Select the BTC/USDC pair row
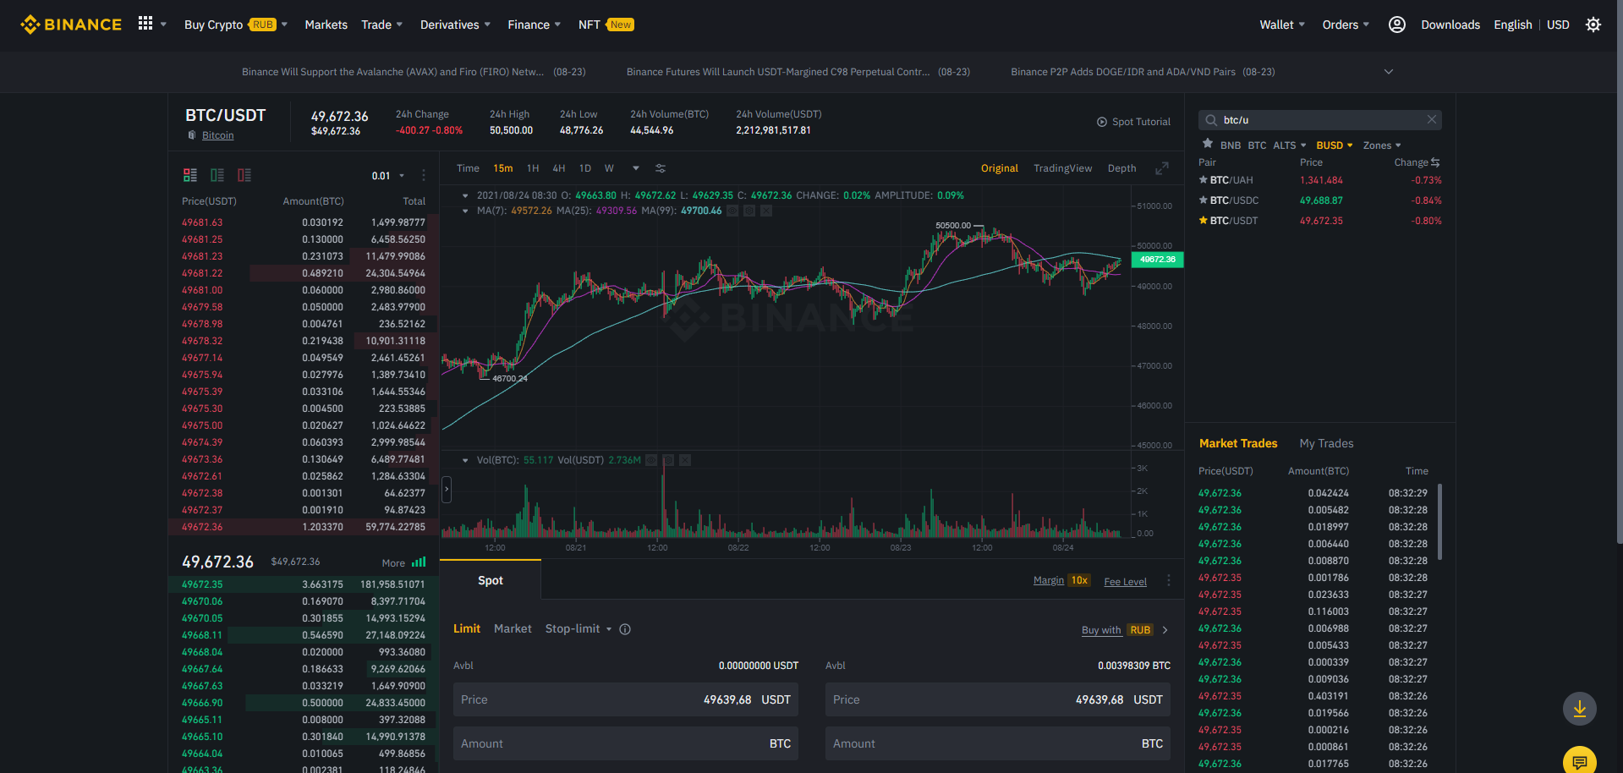This screenshot has height=773, width=1623. [1320, 200]
